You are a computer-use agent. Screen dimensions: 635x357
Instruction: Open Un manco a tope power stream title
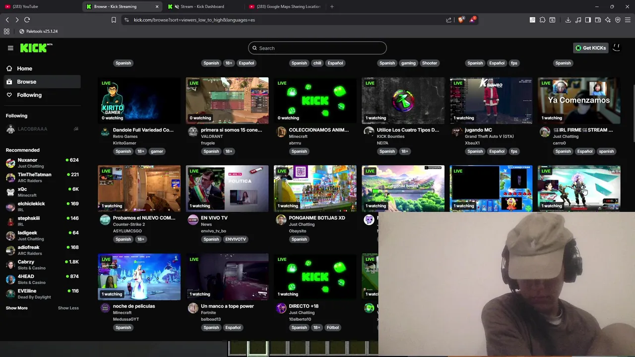(227, 306)
